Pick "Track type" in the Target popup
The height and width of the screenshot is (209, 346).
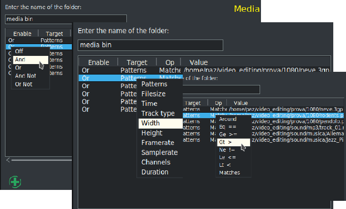tap(158, 114)
